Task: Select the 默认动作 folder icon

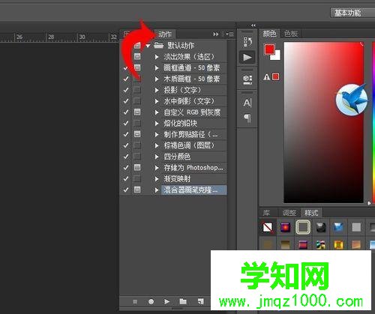Action: (x=159, y=45)
